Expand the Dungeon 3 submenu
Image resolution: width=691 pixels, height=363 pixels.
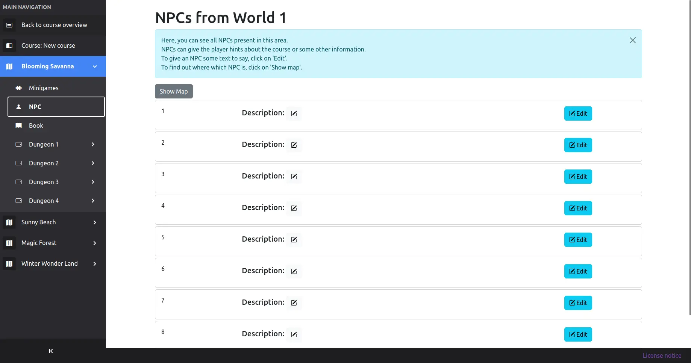[93, 182]
